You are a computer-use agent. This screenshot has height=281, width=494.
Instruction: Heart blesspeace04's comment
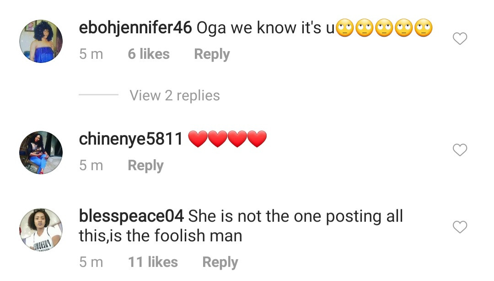click(460, 227)
